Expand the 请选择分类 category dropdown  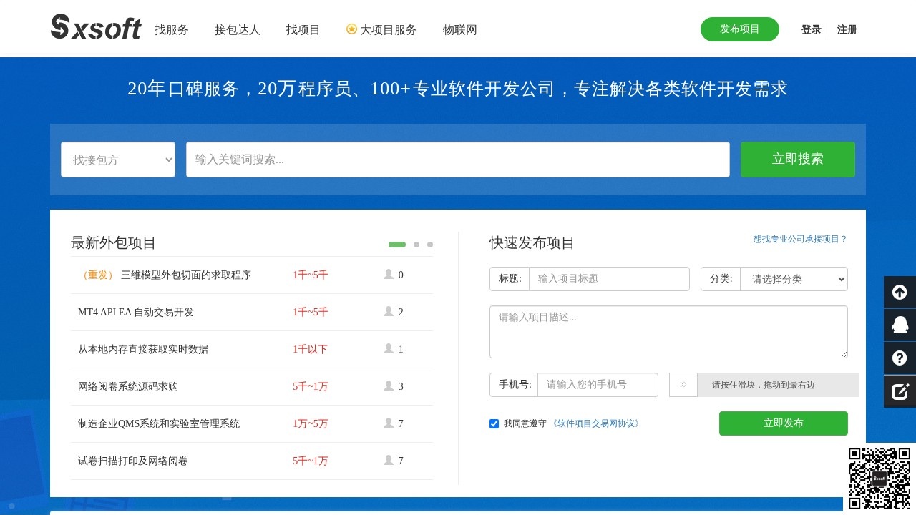coord(794,279)
